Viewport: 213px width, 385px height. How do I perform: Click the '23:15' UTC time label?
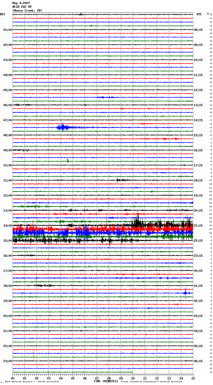198,256
